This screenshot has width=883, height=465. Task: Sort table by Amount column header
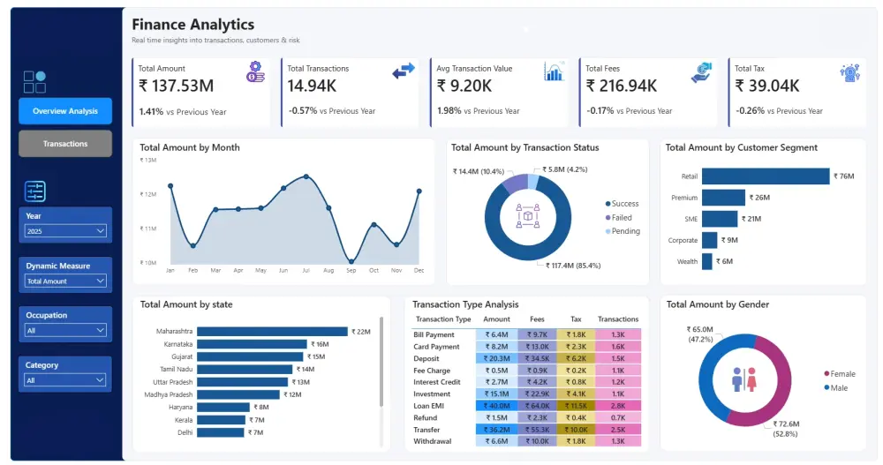(496, 319)
